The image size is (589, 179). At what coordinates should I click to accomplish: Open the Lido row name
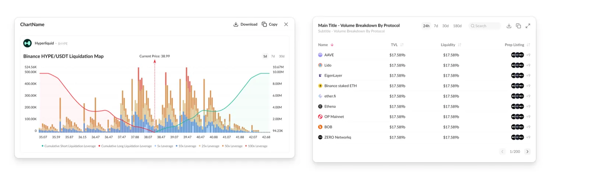coord(328,65)
